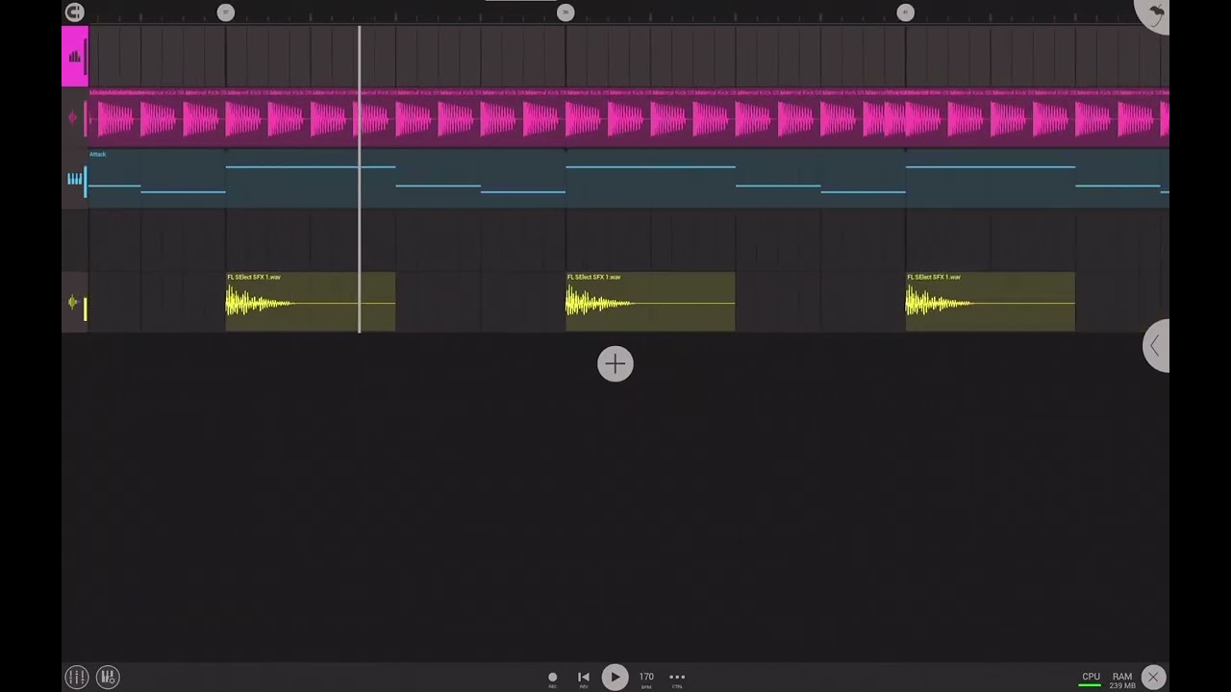This screenshot has width=1231, height=692.
Task: Open the mixer icon in bottom bar
Action: [x=108, y=677]
